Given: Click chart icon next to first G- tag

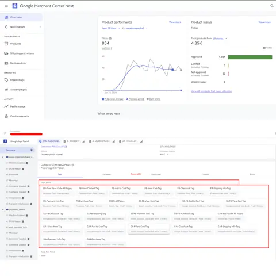Looking at the screenshot, I should click(84, 141).
